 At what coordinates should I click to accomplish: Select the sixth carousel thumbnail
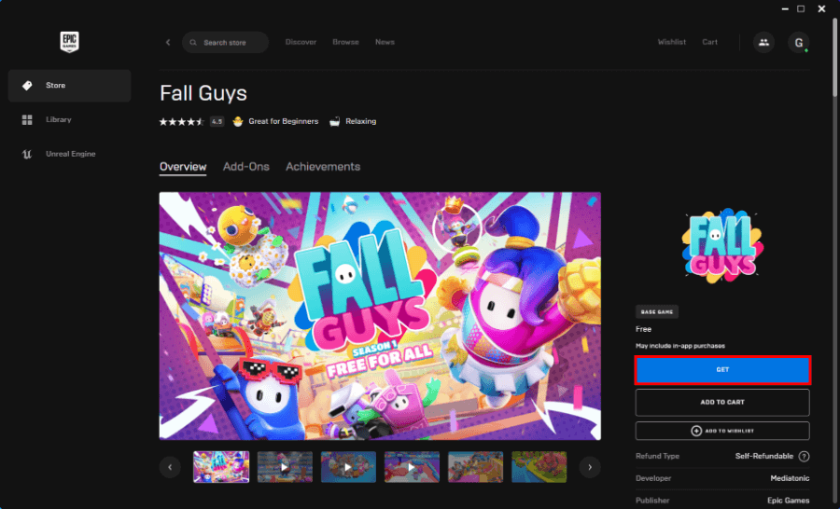tap(539, 467)
